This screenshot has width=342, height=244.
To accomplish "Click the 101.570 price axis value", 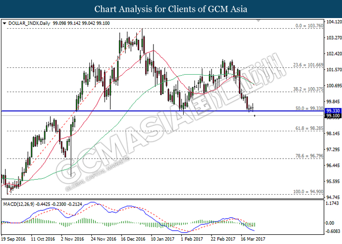I will click(334, 69).
